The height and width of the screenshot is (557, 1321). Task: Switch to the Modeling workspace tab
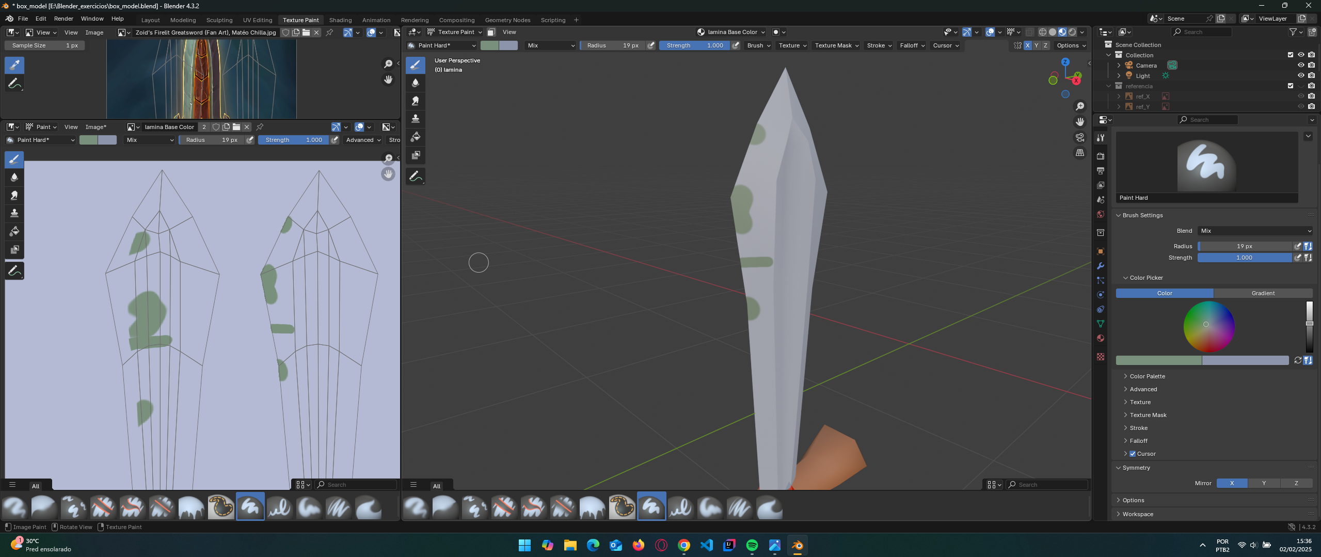[183, 20]
